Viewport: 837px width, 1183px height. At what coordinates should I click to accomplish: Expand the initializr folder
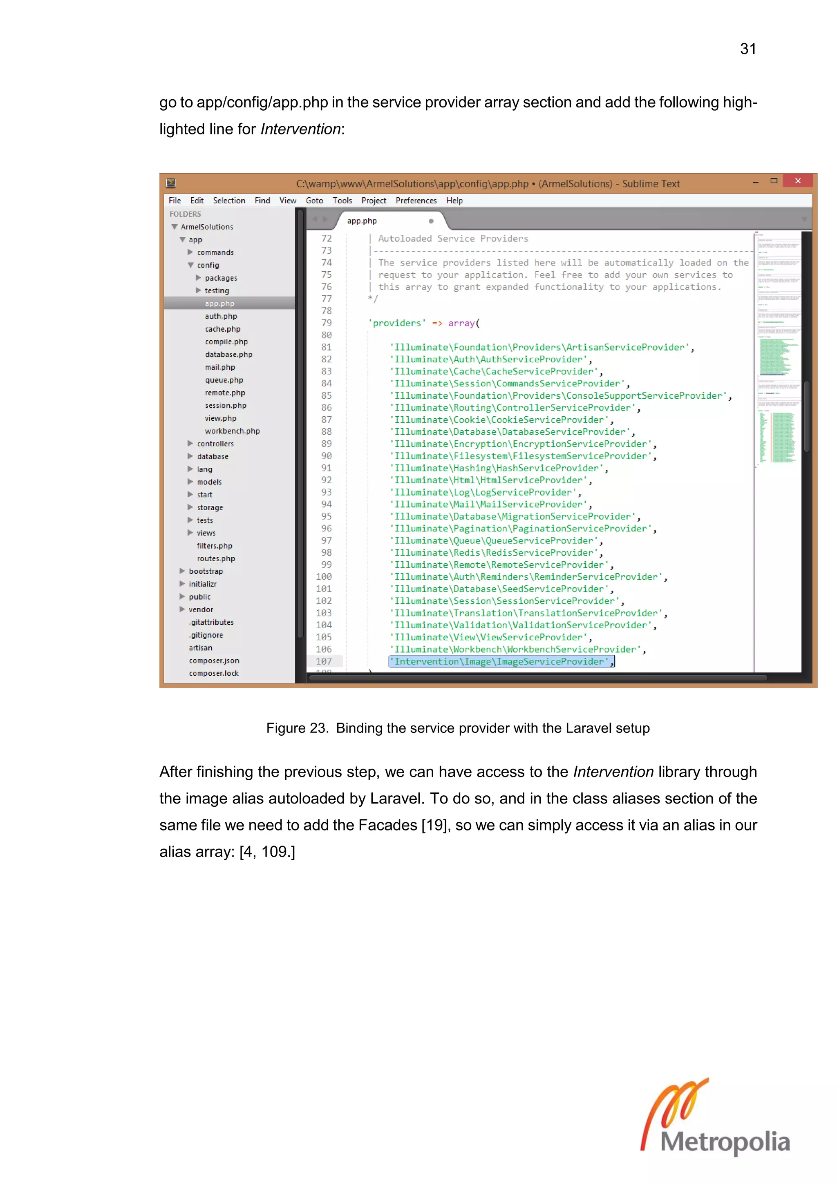[x=182, y=584]
